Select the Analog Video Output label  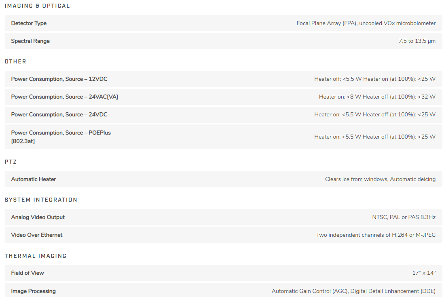coord(38,217)
